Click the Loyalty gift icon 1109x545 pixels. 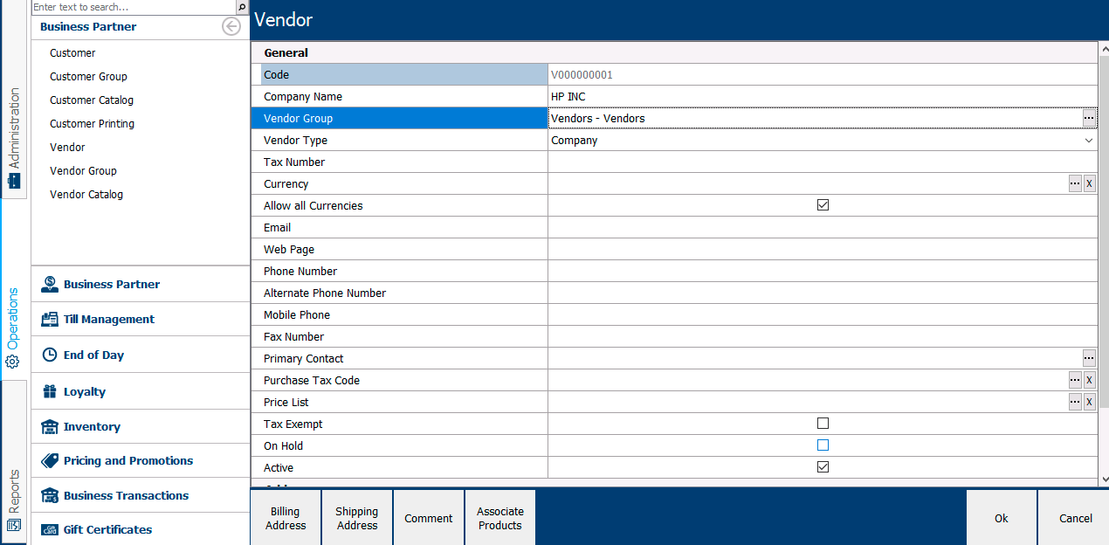[50, 391]
